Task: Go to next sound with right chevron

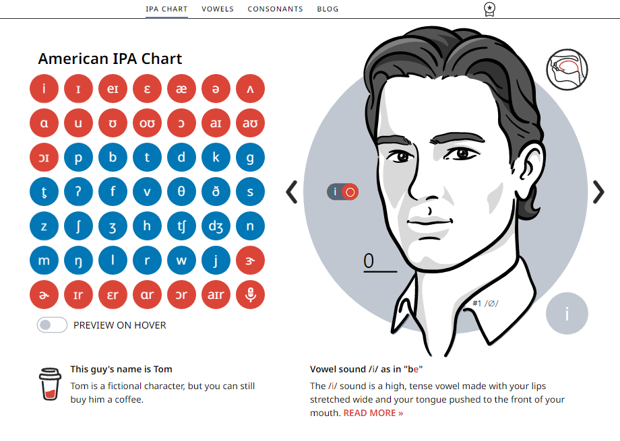Action: coord(598,192)
